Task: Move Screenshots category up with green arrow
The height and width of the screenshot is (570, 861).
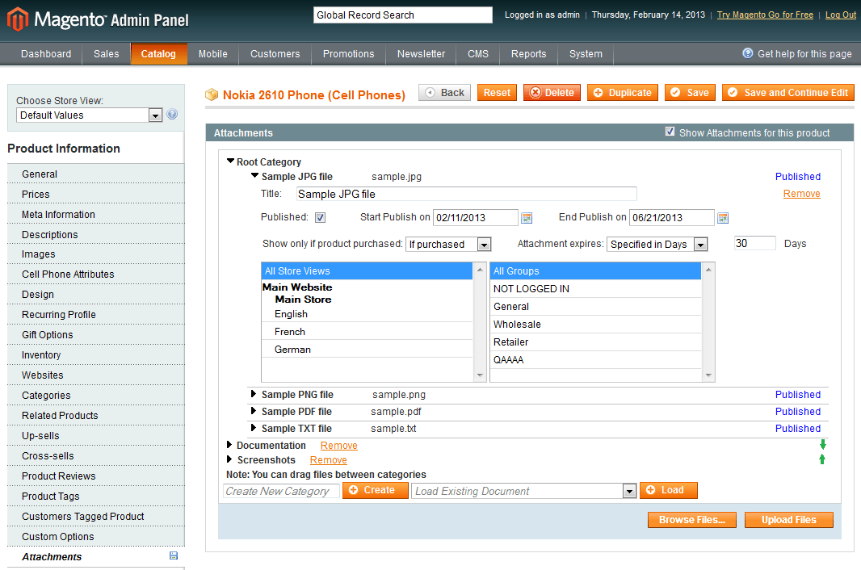Action: point(822,459)
